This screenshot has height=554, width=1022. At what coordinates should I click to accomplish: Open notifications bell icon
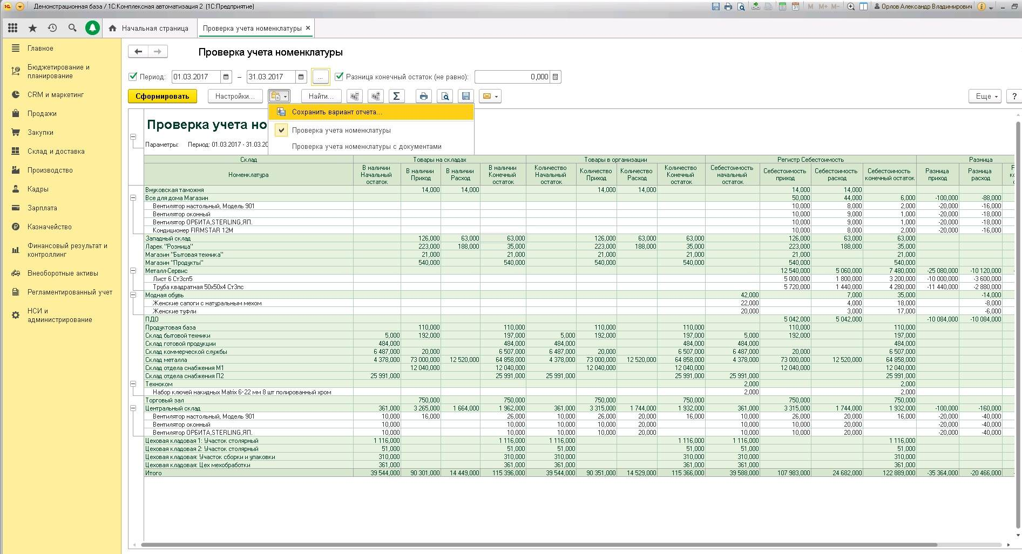click(x=92, y=28)
